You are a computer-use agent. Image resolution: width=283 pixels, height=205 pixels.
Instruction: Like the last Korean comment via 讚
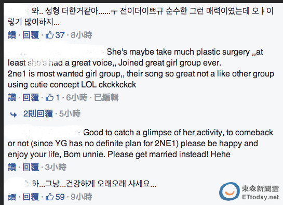(x=12, y=197)
